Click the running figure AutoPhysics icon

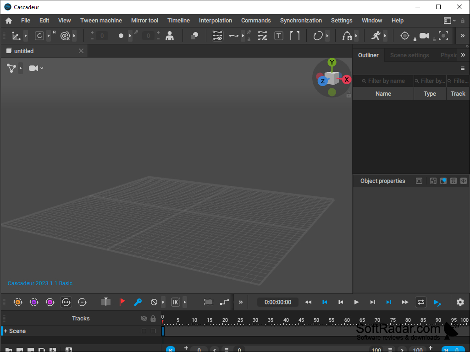(x=376, y=36)
